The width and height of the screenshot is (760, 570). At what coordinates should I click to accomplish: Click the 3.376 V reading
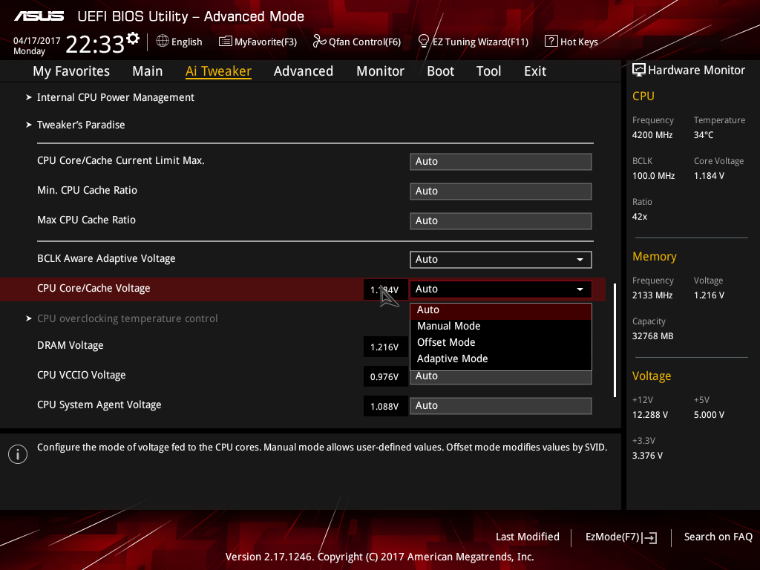647,456
